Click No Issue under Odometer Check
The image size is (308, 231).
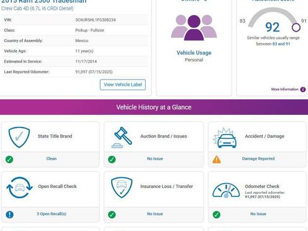258,214
